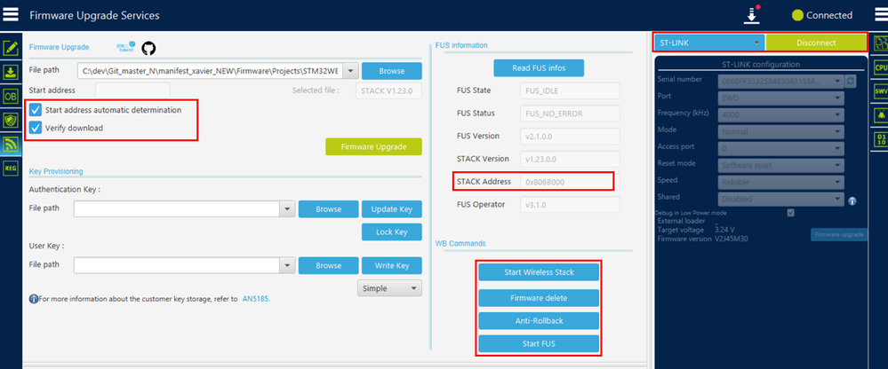888x369 pixels.
Task: Click the STM32CubeWB logo icon
Action: pos(125,46)
